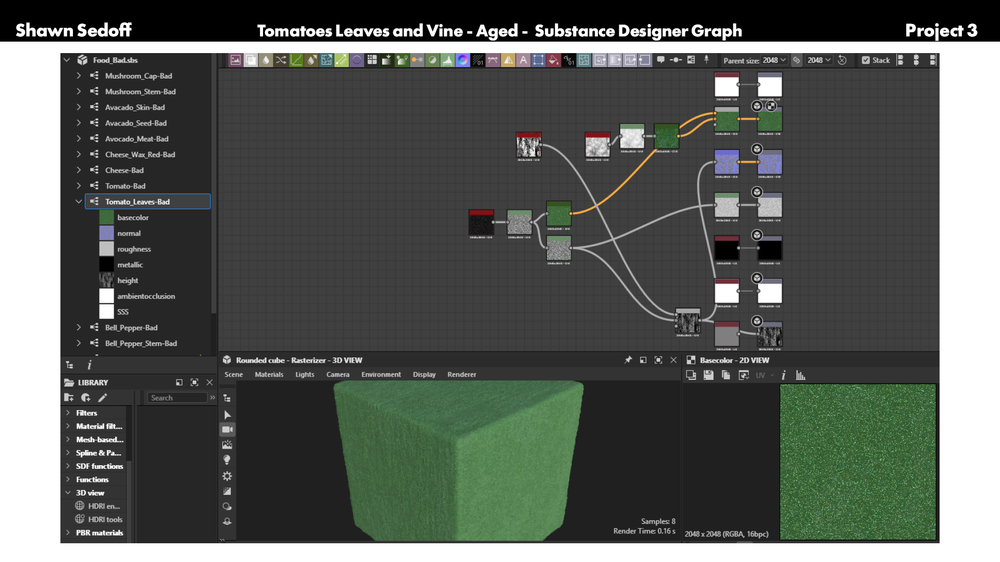Image resolution: width=1000 pixels, height=562 pixels.
Task: Select the pointer tool in 3D view
Action: 227,415
